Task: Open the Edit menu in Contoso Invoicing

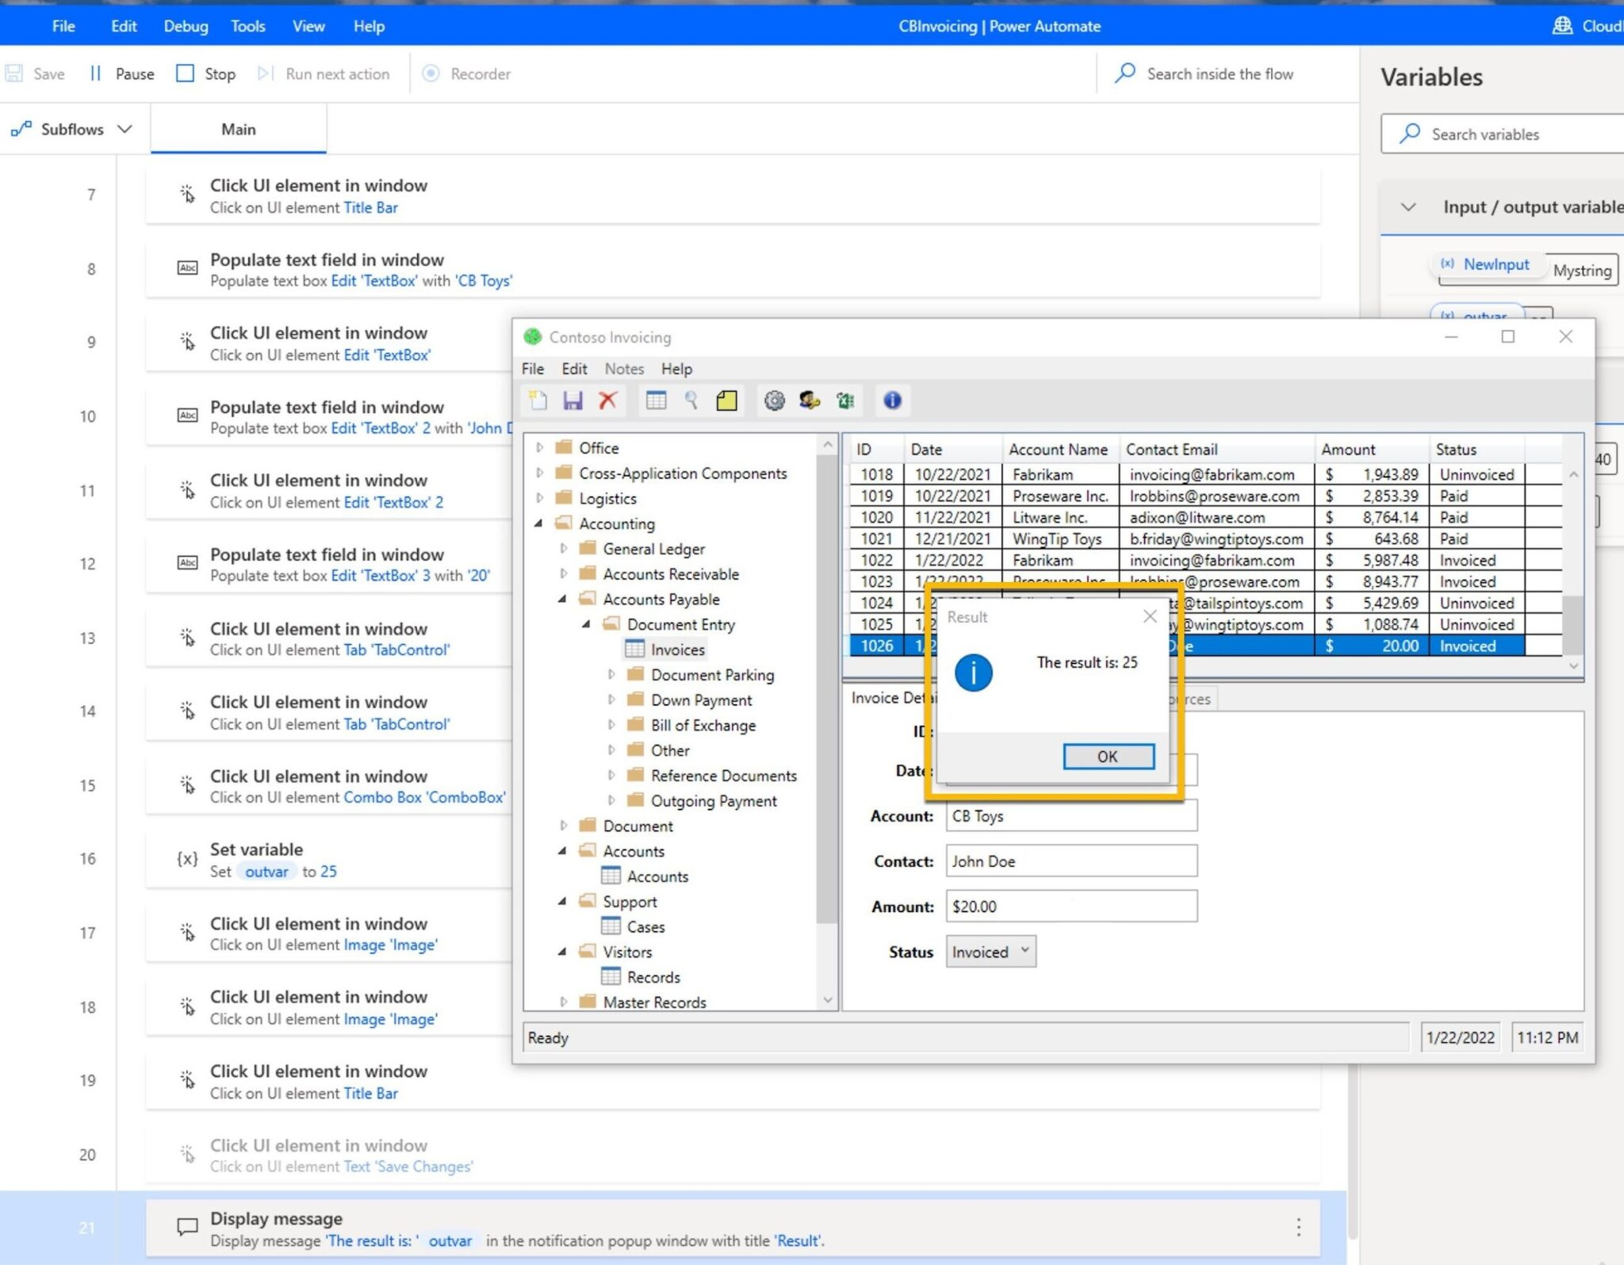Action: 574,369
